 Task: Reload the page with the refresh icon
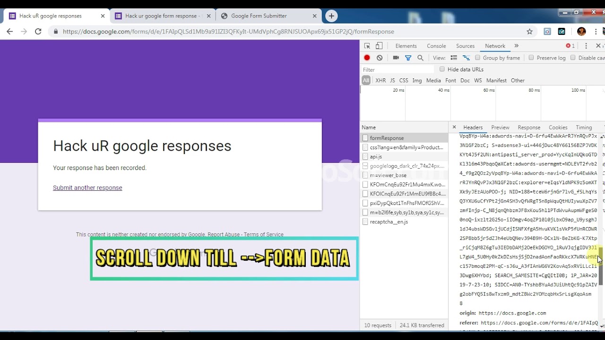coord(38,32)
